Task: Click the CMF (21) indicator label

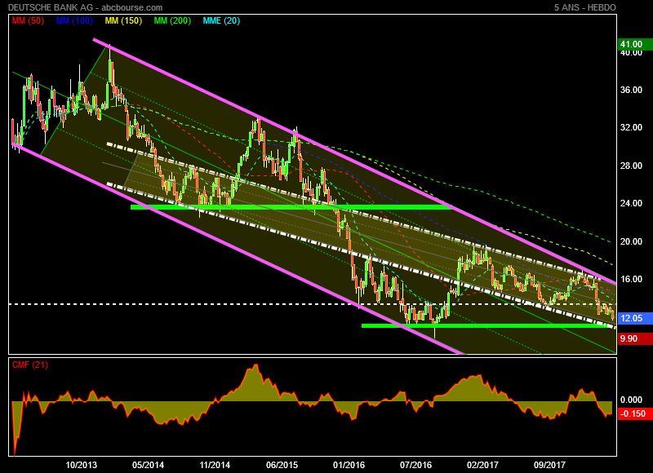Action: (x=30, y=365)
